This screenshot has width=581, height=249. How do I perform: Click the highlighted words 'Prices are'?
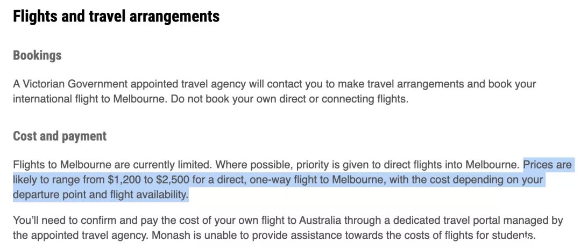pyautogui.click(x=547, y=164)
